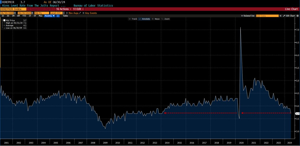Collapse panel with double chevron icon
The image size is (300, 146).
280,16
